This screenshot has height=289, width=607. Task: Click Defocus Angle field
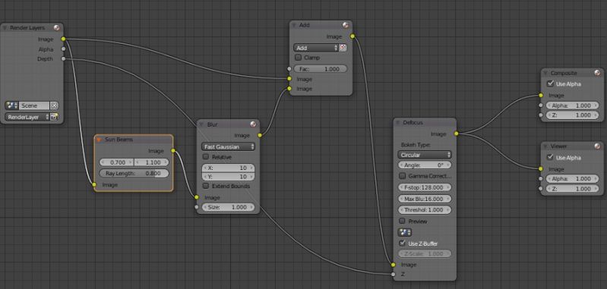[425, 165]
